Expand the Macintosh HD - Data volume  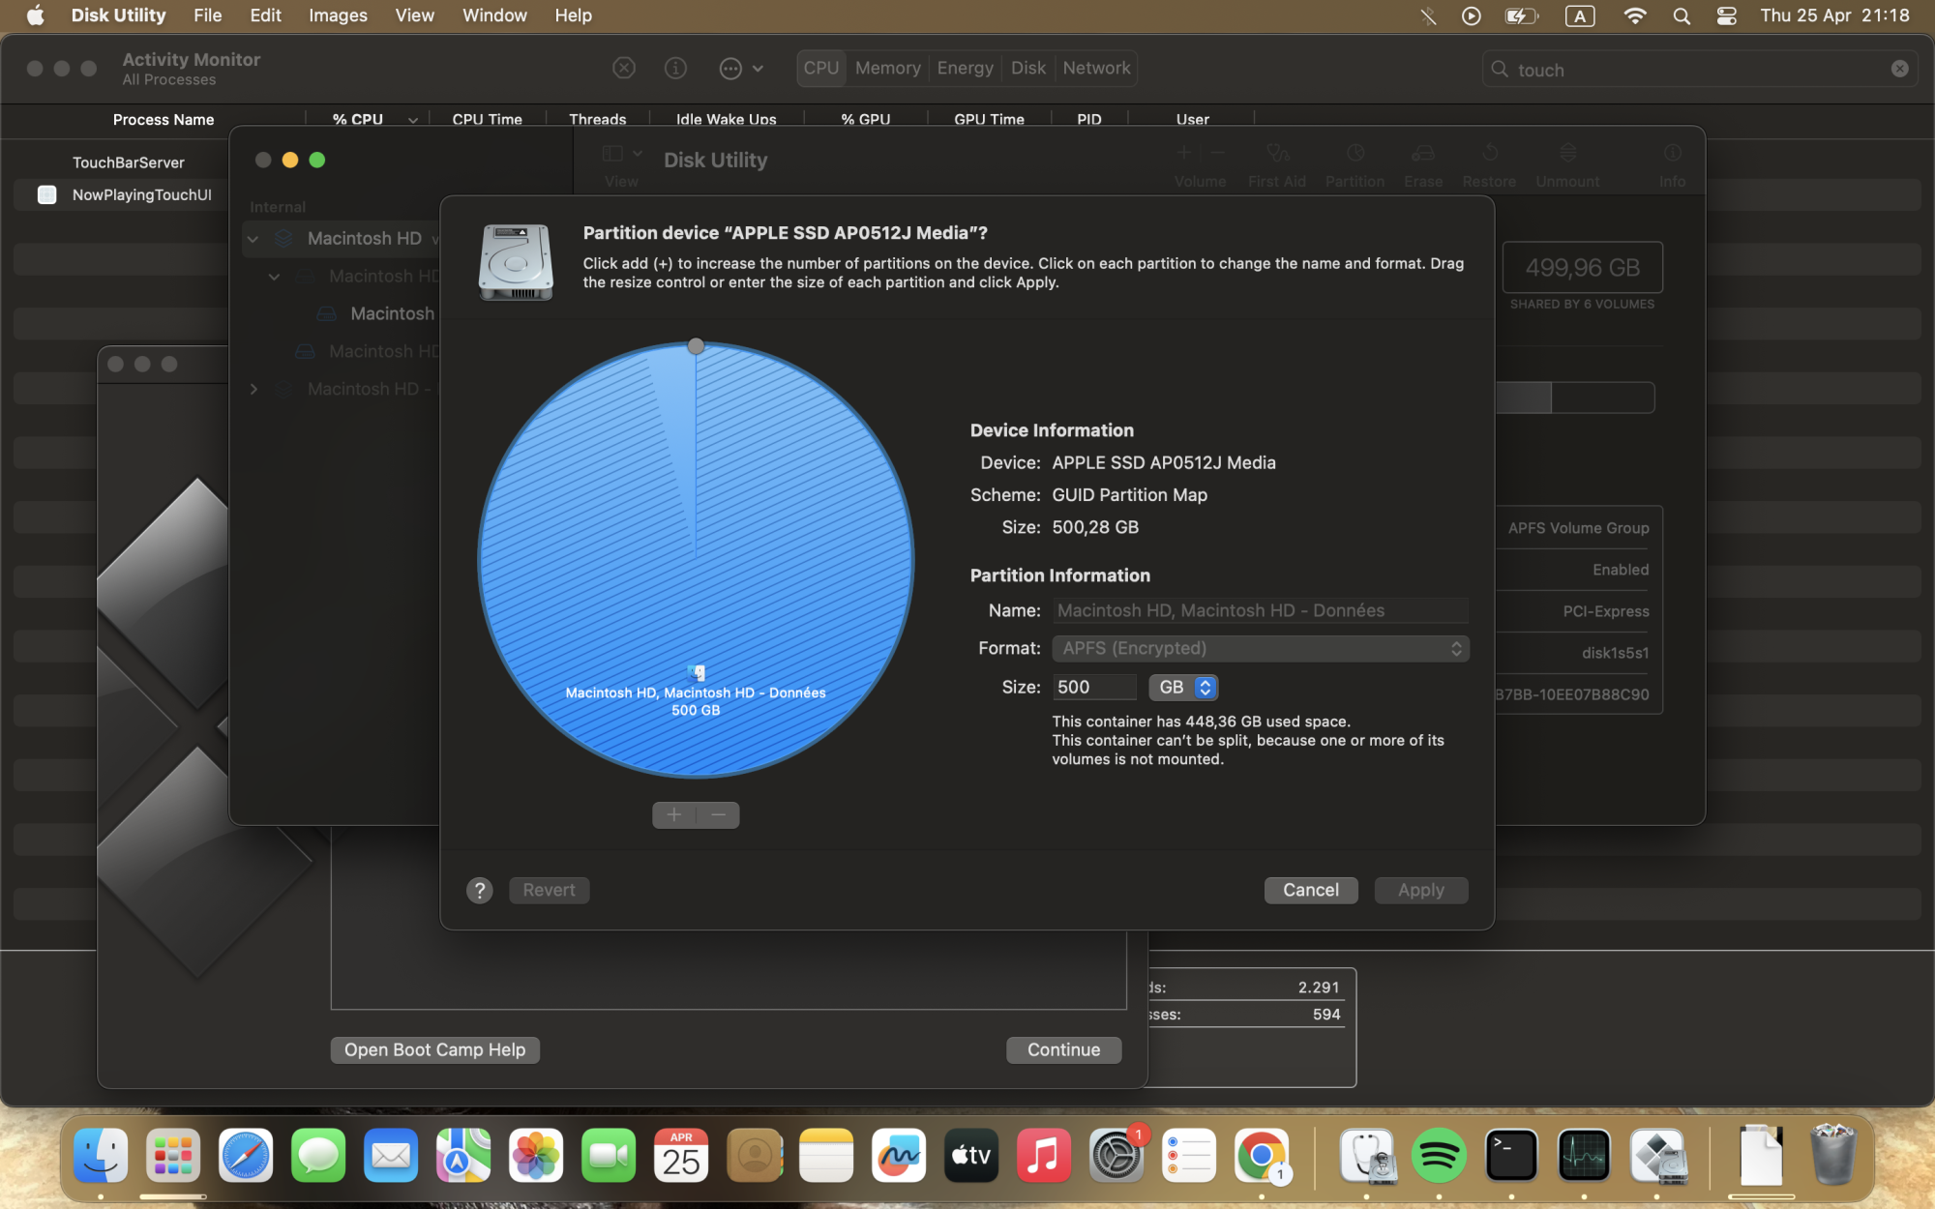point(253,389)
